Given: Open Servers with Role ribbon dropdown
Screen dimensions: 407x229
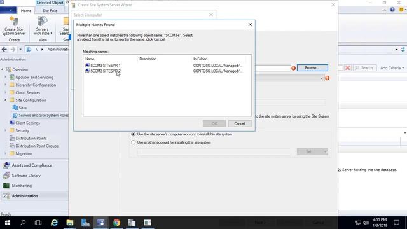Looking at the screenshot, I should pyautogui.click(x=43, y=26).
